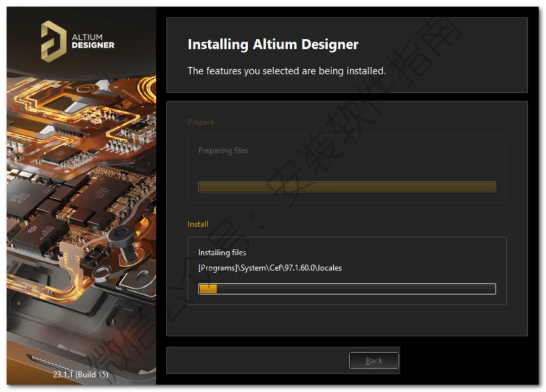Click the Installing files progress bar
This screenshot has height=392, width=546.
coord(347,289)
